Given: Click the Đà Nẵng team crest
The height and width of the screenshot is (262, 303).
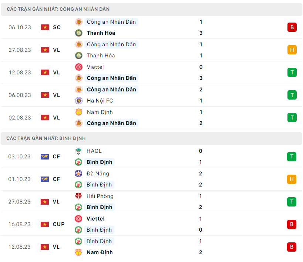Looking at the screenshot, I should [x=78, y=174].
